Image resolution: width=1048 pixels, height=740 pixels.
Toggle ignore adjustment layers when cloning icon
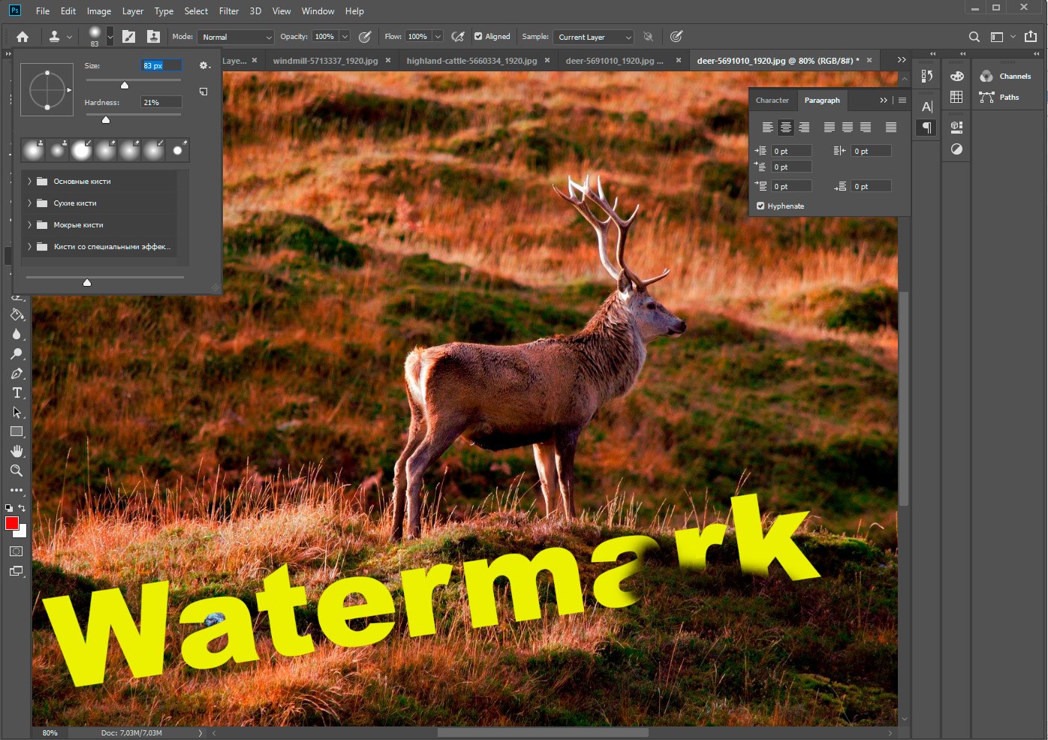click(649, 37)
